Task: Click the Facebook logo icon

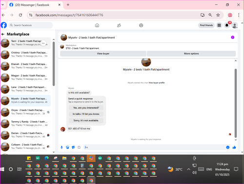Action: 4,25
